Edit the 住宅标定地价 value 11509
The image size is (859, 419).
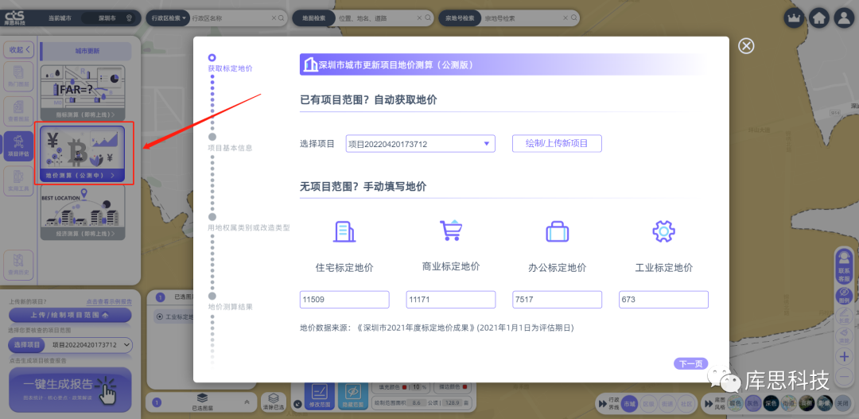pyautogui.click(x=344, y=300)
